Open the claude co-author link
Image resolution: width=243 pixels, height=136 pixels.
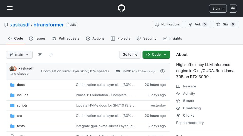tap(23, 74)
